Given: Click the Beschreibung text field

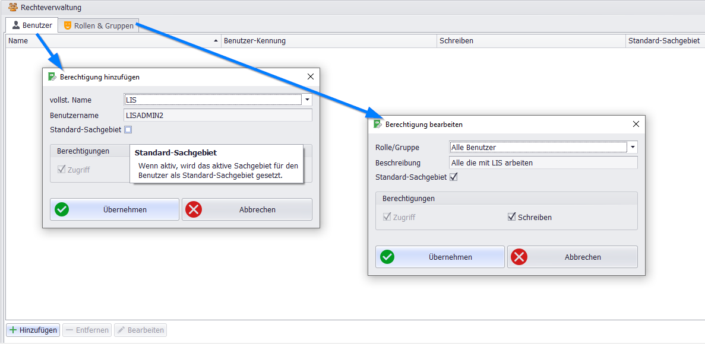Looking at the screenshot, I should point(543,163).
